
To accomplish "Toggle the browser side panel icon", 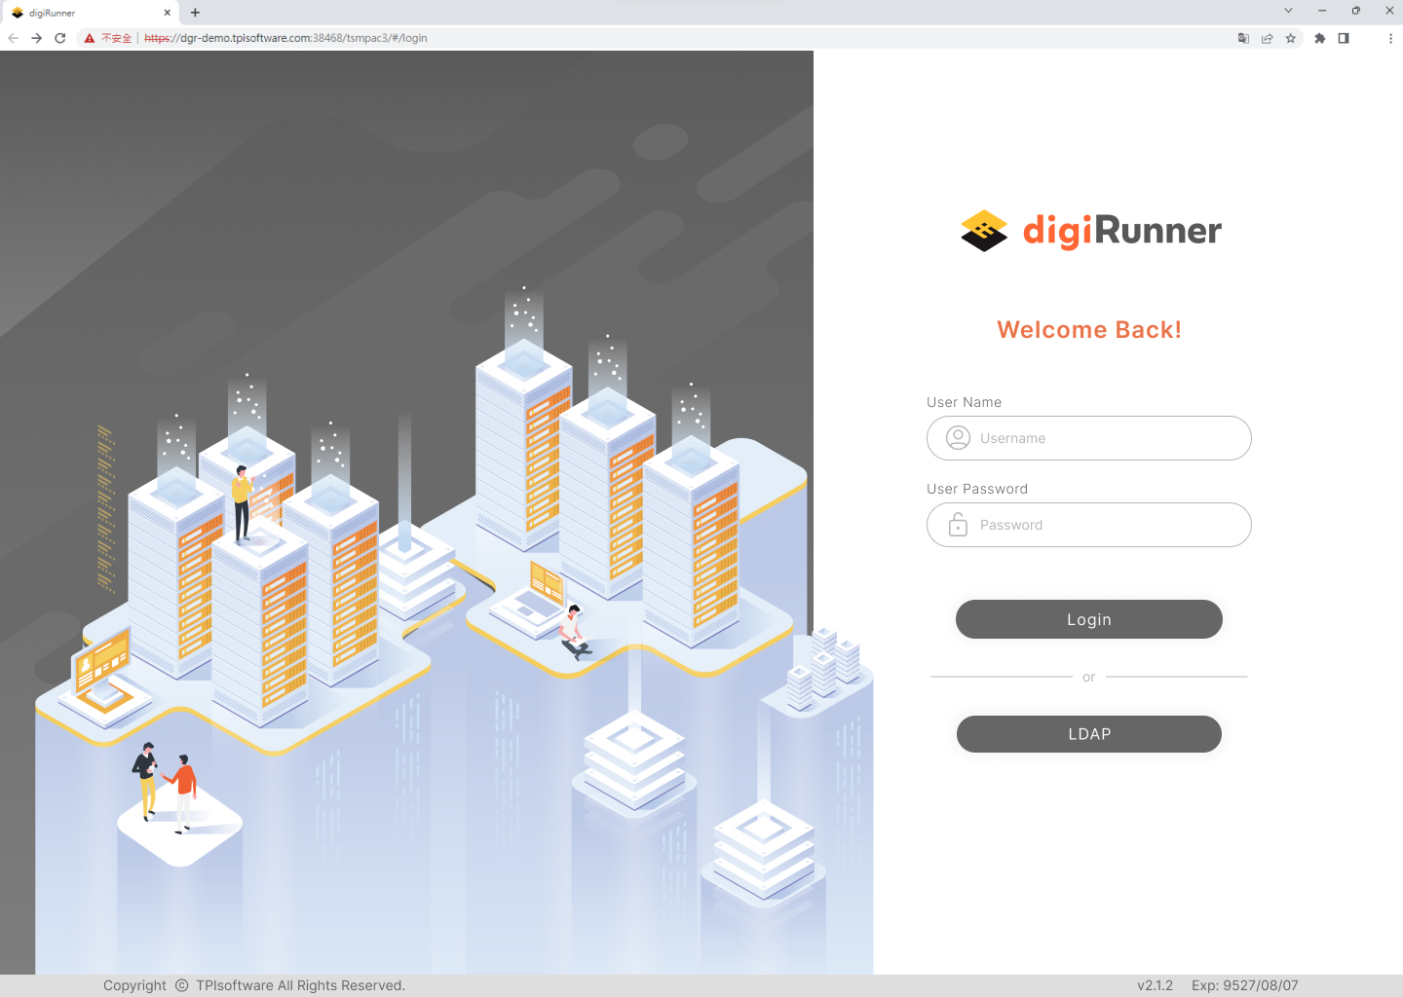I will click(x=1344, y=38).
